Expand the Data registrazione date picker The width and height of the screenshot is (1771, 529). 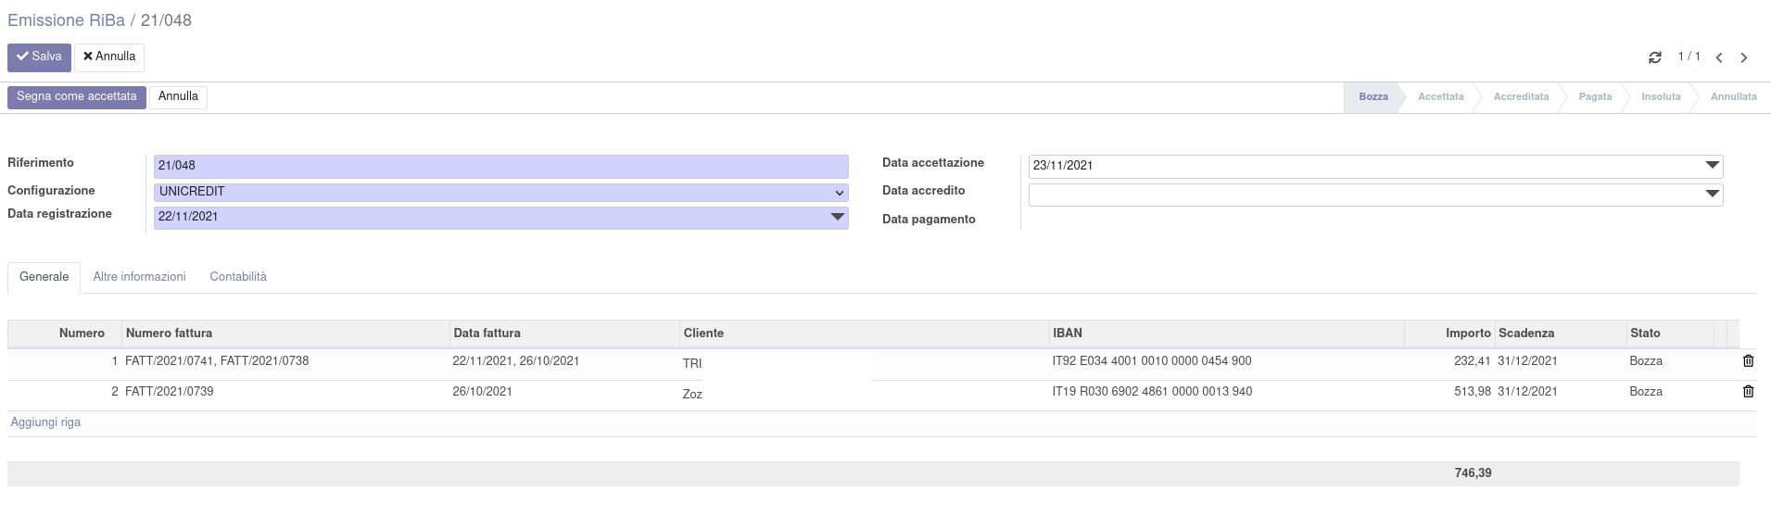pyautogui.click(x=837, y=217)
